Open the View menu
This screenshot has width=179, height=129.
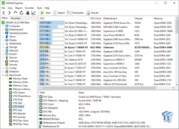pos(10,8)
